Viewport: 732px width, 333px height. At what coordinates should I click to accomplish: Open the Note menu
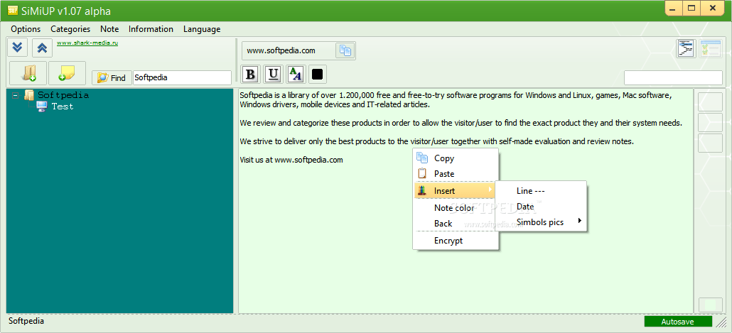109,29
